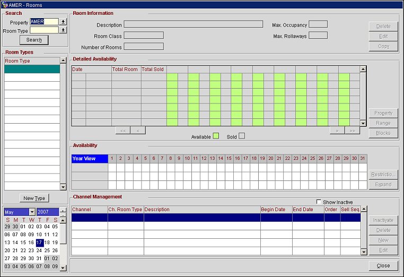Go to first page with << arrow button
This screenshot has height=277, width=404.
pyautogui.click(x=123, y=130)
